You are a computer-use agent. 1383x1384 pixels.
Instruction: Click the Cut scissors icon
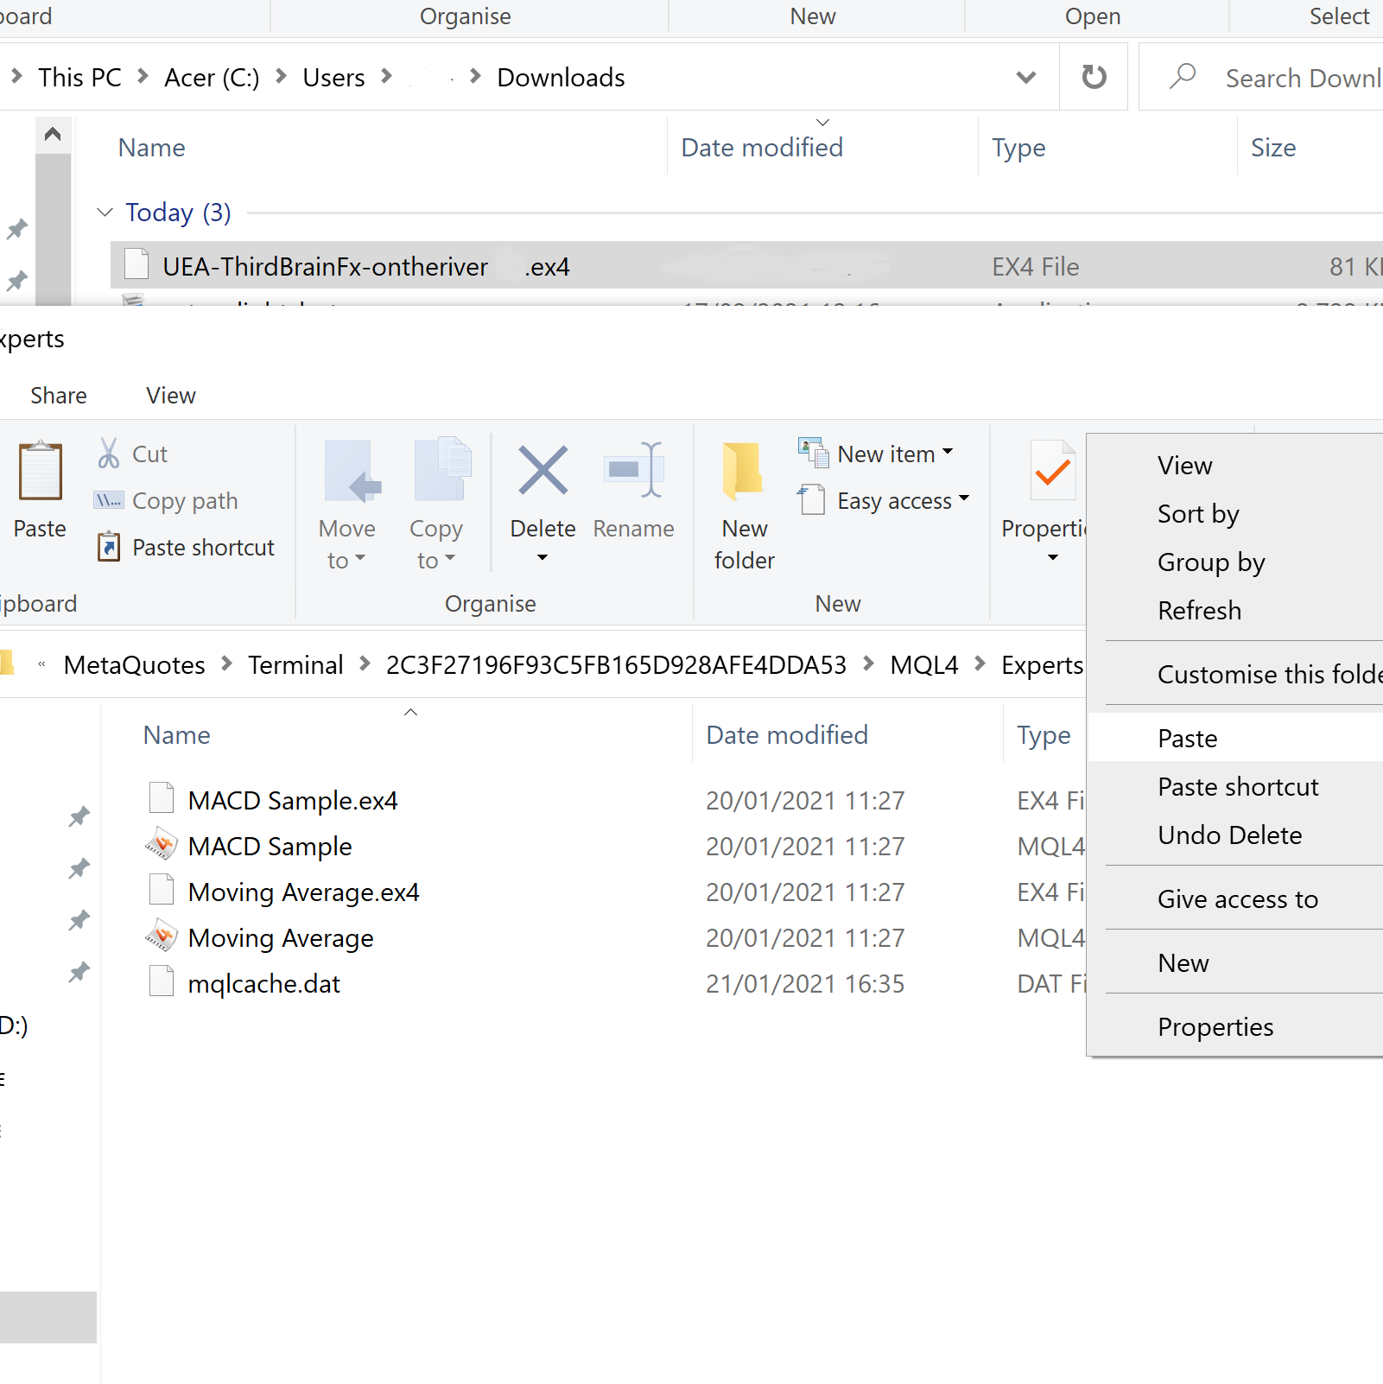[x=109, y=454]
